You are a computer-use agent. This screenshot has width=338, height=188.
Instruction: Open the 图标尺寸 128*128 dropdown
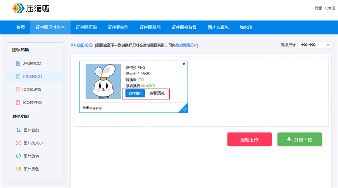coord(315,45)
